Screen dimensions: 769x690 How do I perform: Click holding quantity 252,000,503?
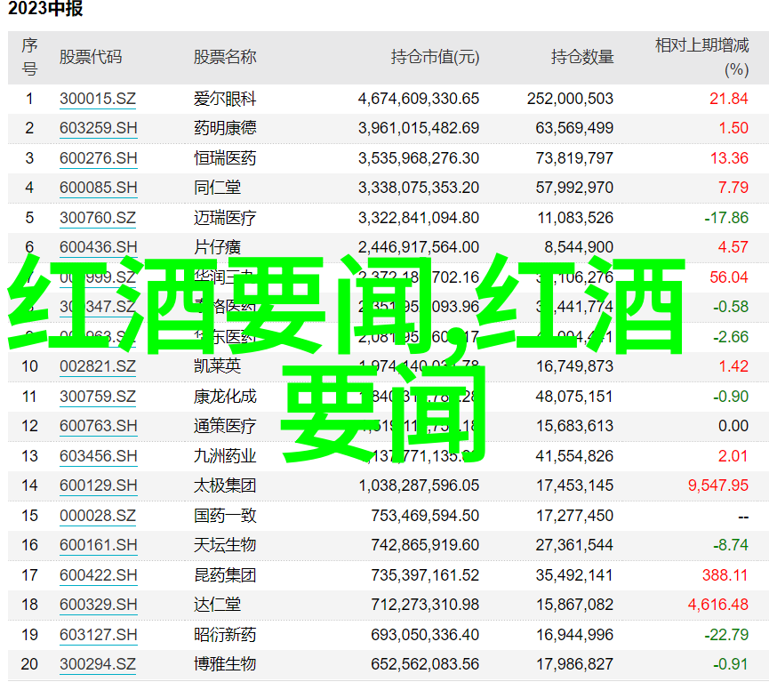[x=570, y=99]
